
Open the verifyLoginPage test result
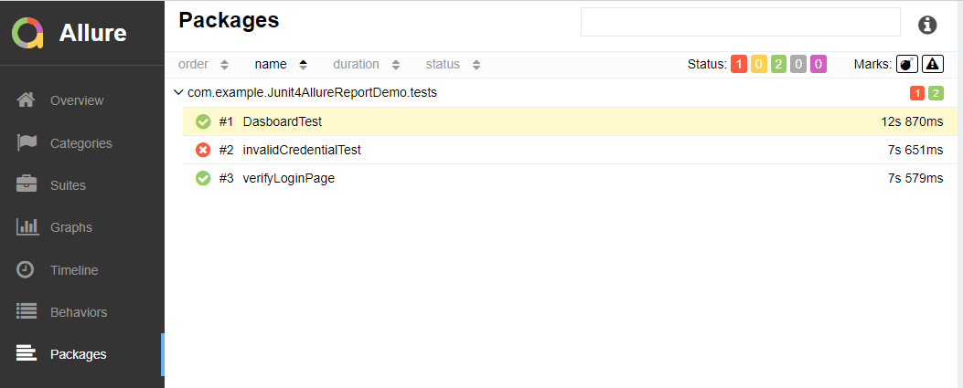[288, 178]
